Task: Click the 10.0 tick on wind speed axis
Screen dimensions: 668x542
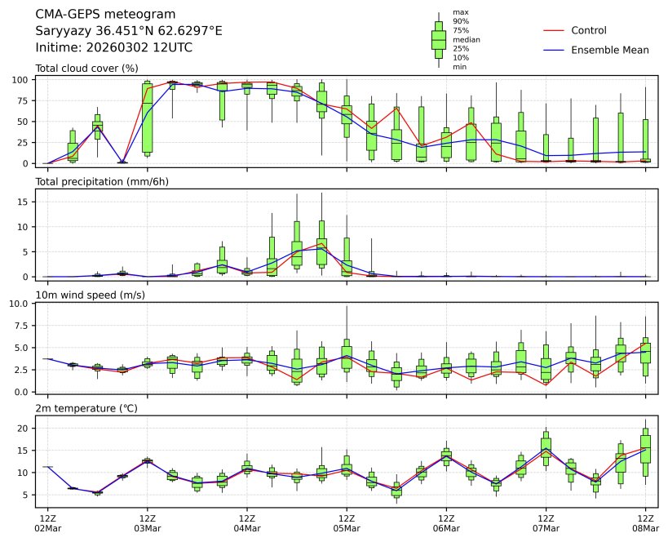Action: click(21, 304)
